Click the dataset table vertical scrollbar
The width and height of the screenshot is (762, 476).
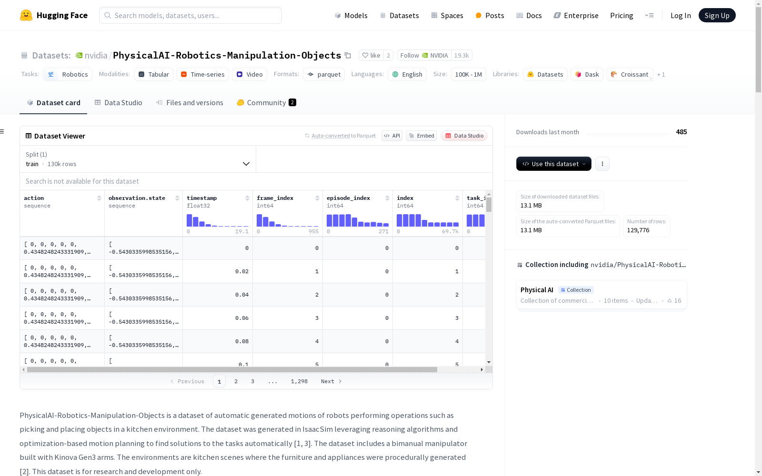click(489, 205)
